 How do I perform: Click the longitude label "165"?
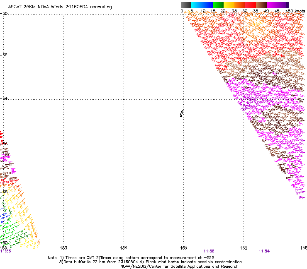point(304,248)
